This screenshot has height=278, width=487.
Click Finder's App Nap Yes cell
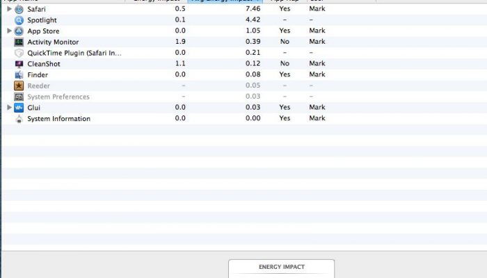285,74
